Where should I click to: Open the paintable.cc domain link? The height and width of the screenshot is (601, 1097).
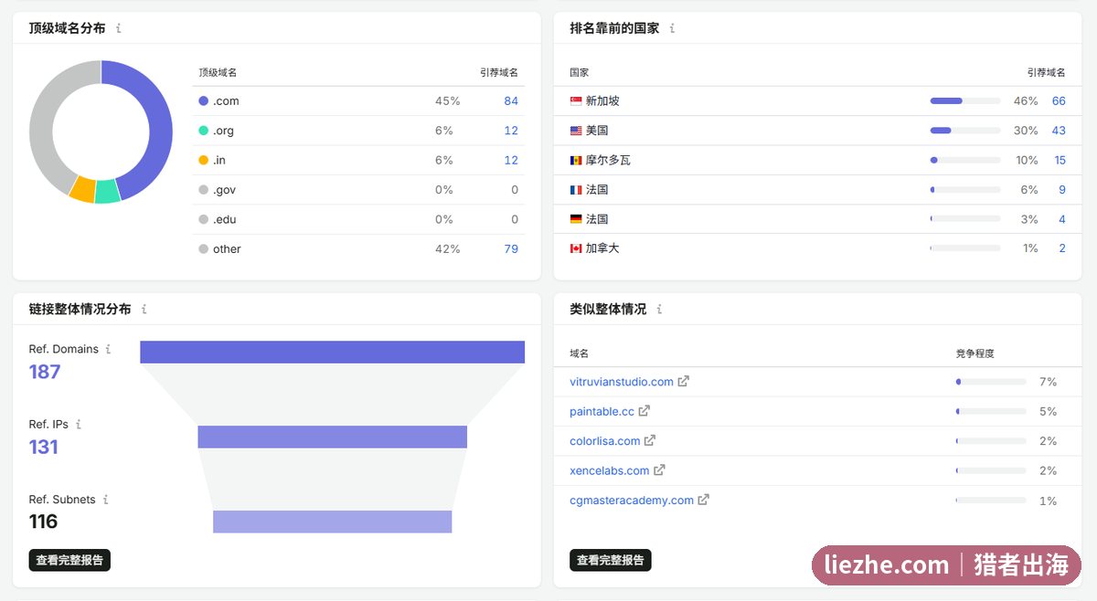point(602,411)
